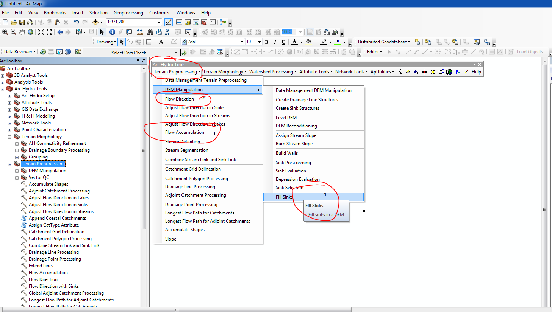Undo the last action

76,22
